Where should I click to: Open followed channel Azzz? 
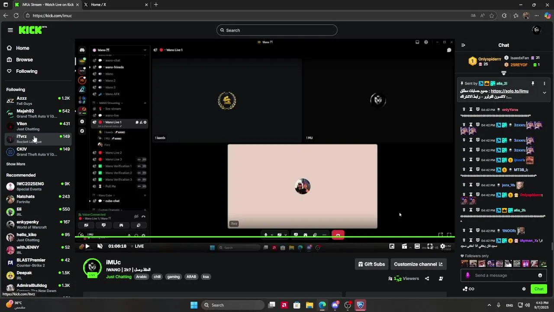(x=38, y=101)
